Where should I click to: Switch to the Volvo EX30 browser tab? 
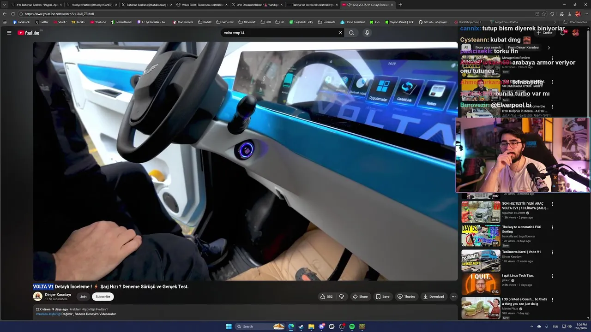pyautogui.click(x=202, y=5)
